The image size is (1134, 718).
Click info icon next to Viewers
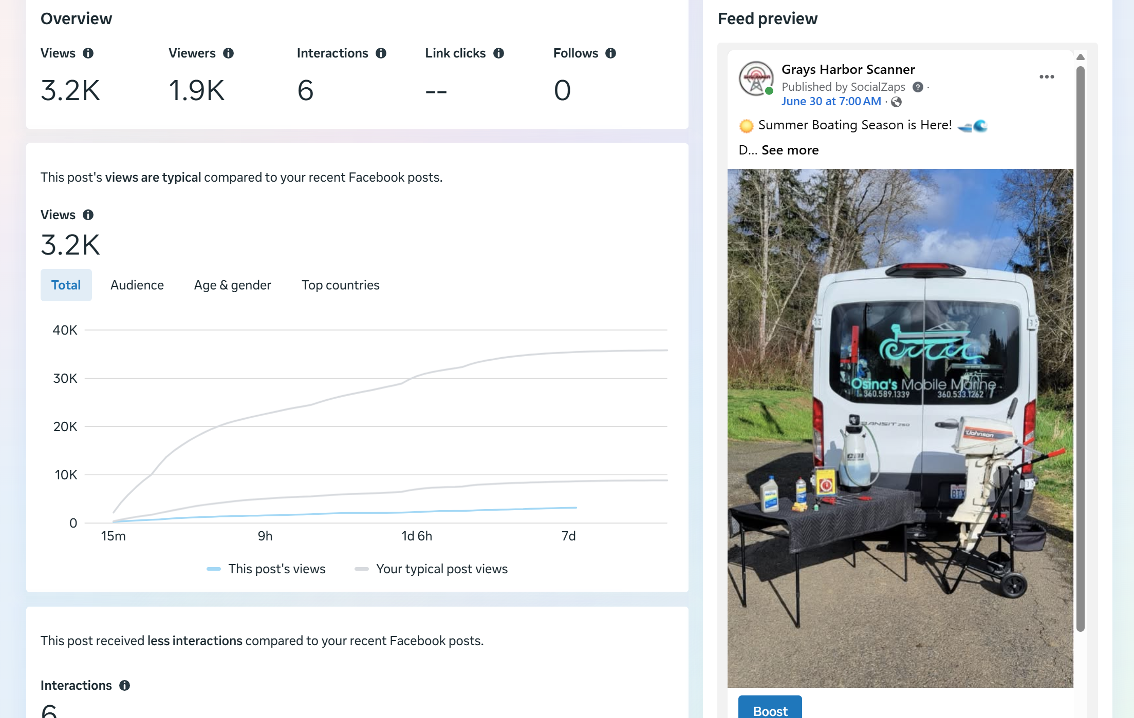229,53
